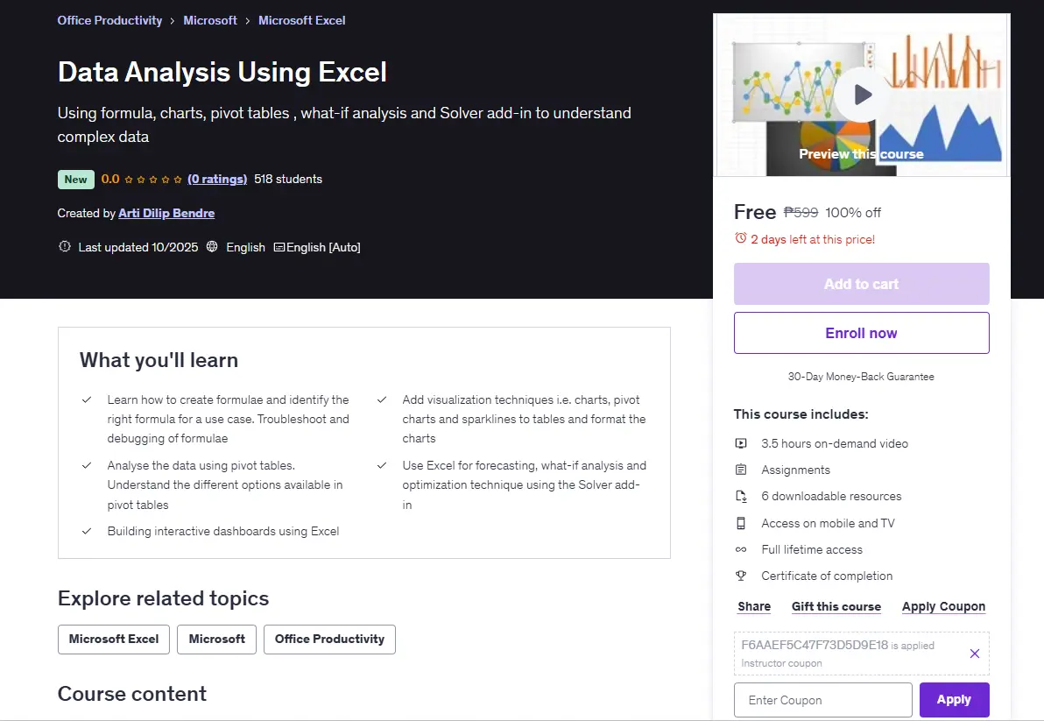Play the course preview video
Image resolution: width=1044 pixels, height=721 pixels.
[861, 95]
